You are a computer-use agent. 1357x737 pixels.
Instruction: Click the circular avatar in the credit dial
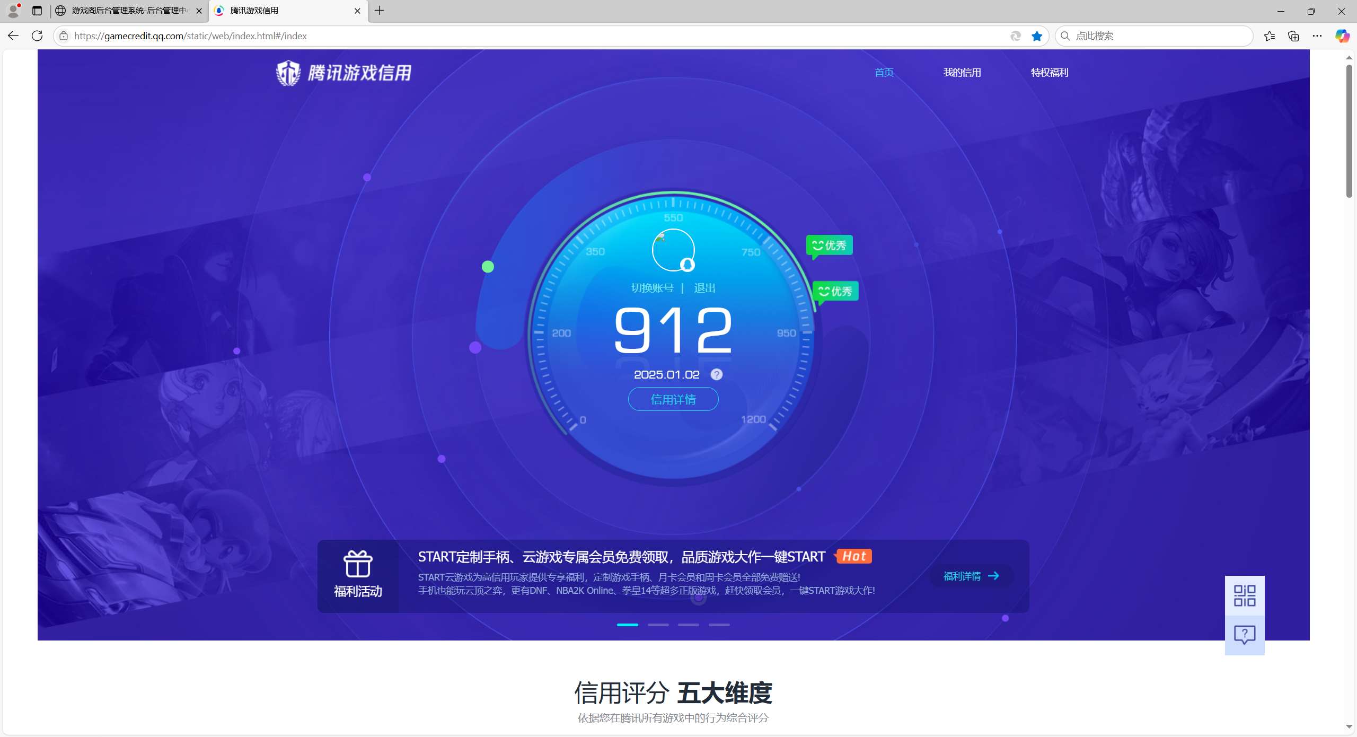point(673,250)
